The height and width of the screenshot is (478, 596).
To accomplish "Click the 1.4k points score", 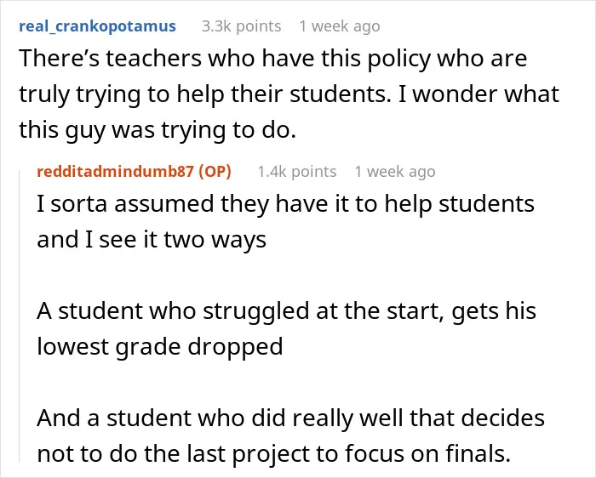I will pyautogui.click(x=297, y=172).
